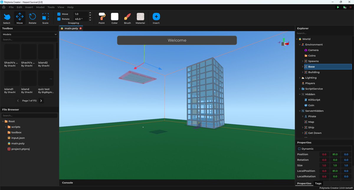Image resolution: width=354 pixels, height=190 pixels.
Task: Select the island2 model thumbnail
Action: point(46,52)
